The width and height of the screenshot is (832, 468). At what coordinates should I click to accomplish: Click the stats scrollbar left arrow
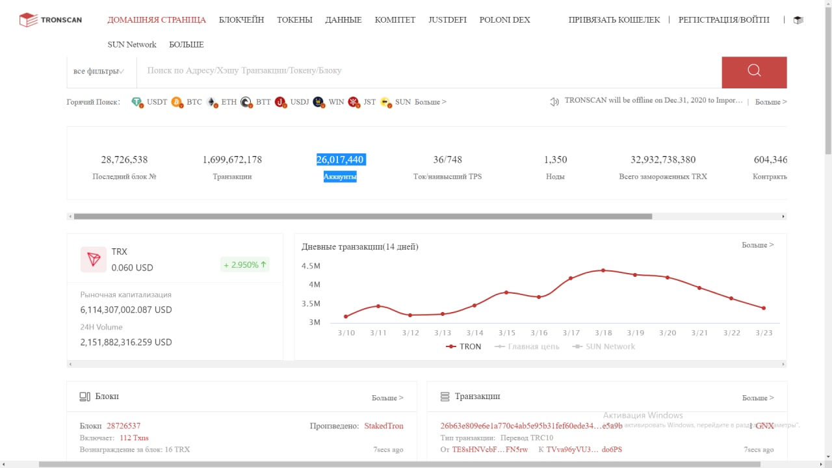pos(70,216)
